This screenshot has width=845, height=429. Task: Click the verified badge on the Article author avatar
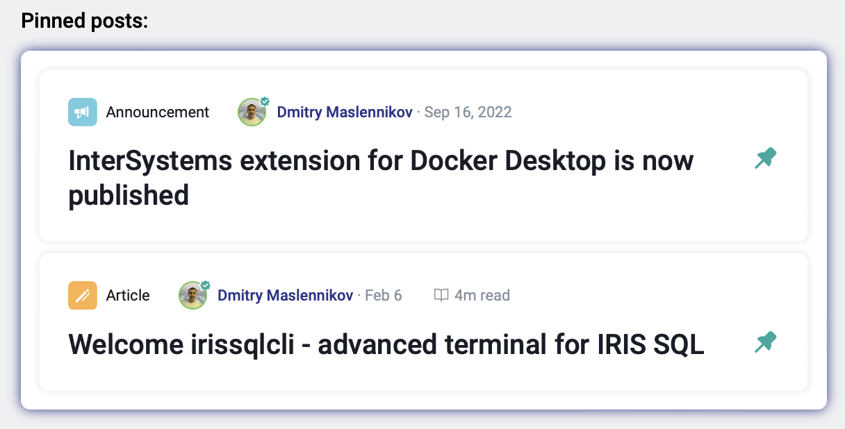[x=206, y=285]
